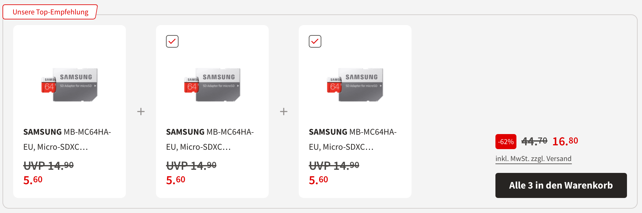
Task: Open the second SAMSUNG MB-MC64HA-EU product title
Action: tap(210, 139)
